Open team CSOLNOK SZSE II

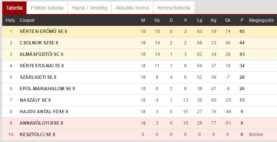point(39,43)
